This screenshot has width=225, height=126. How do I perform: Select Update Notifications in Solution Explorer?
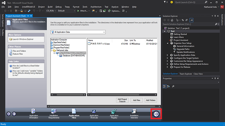pyautogui.click(x=186, y=52)
